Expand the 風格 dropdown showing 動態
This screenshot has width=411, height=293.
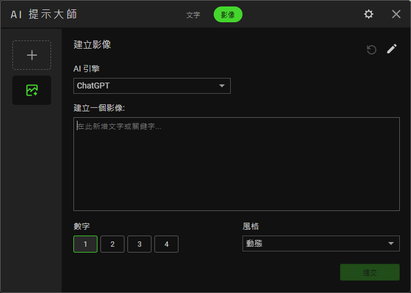coord(321,244)
